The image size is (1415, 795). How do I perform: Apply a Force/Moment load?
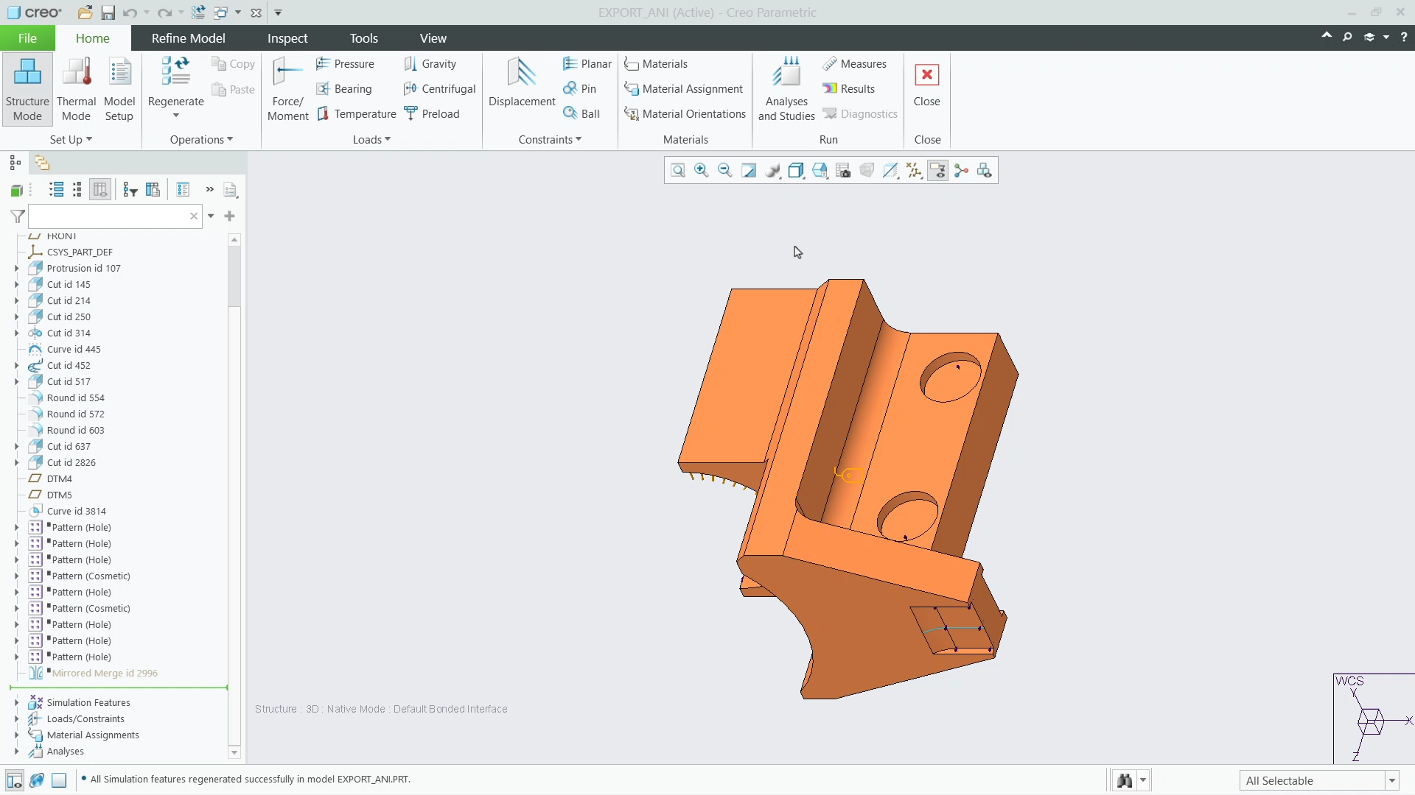click(287, 89)
